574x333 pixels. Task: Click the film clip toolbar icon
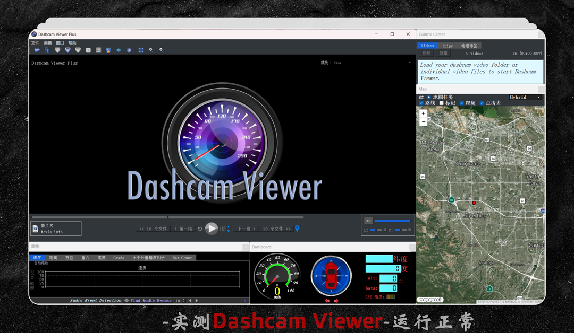pos(98,50)
